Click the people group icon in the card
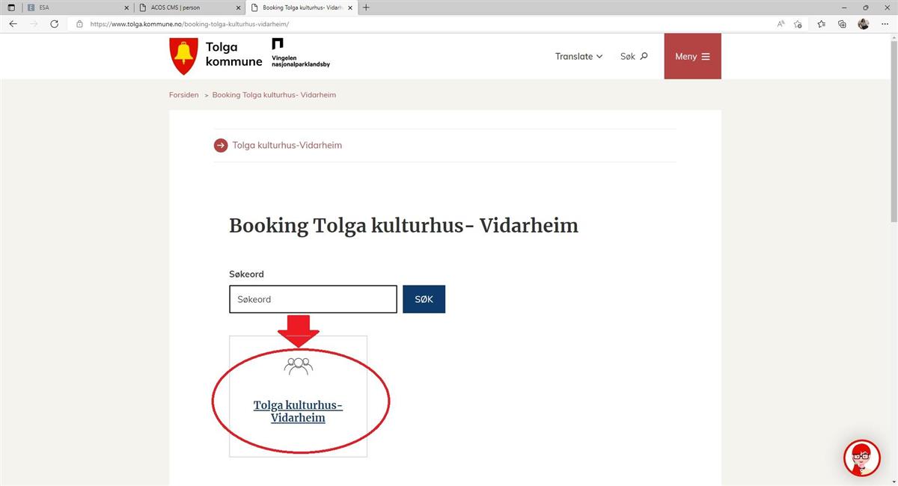898x486 pixels. [298, 366]
